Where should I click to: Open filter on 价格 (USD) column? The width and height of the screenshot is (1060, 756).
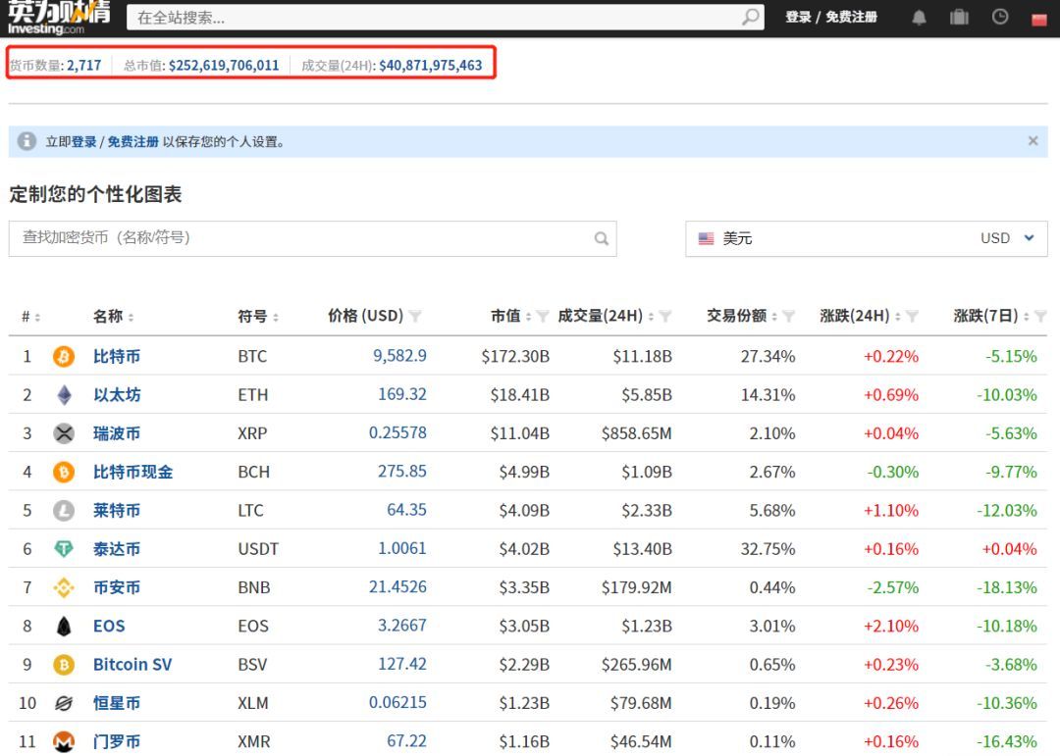(415, 316)
